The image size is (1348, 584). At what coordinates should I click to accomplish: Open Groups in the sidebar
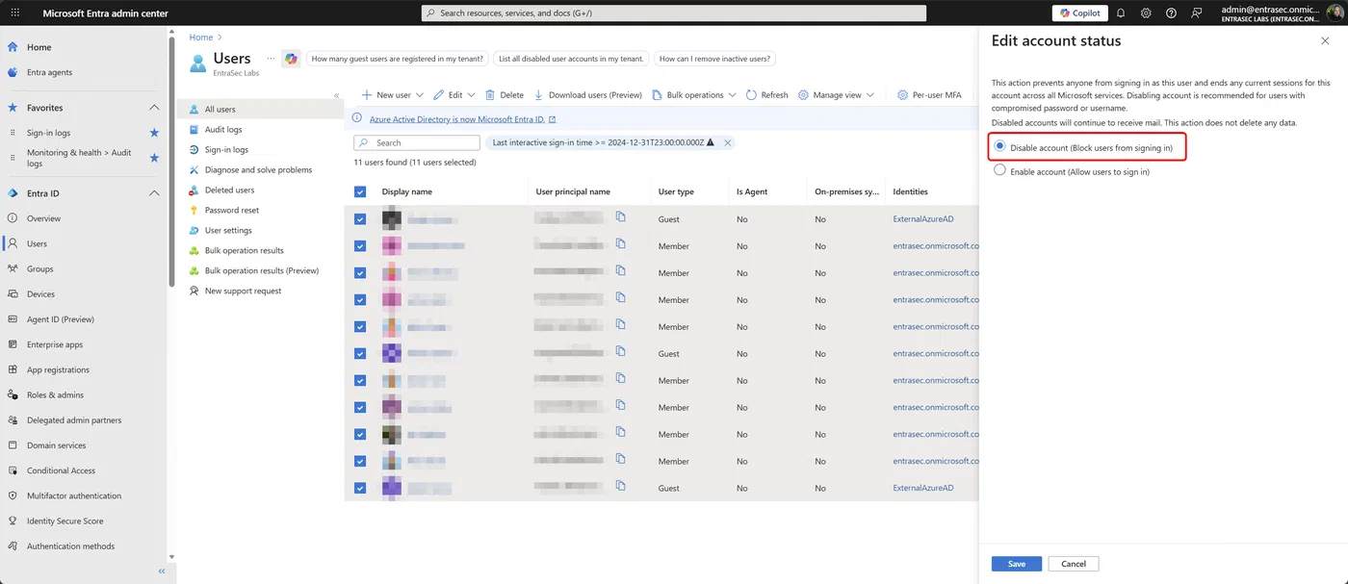pos(39,269)
